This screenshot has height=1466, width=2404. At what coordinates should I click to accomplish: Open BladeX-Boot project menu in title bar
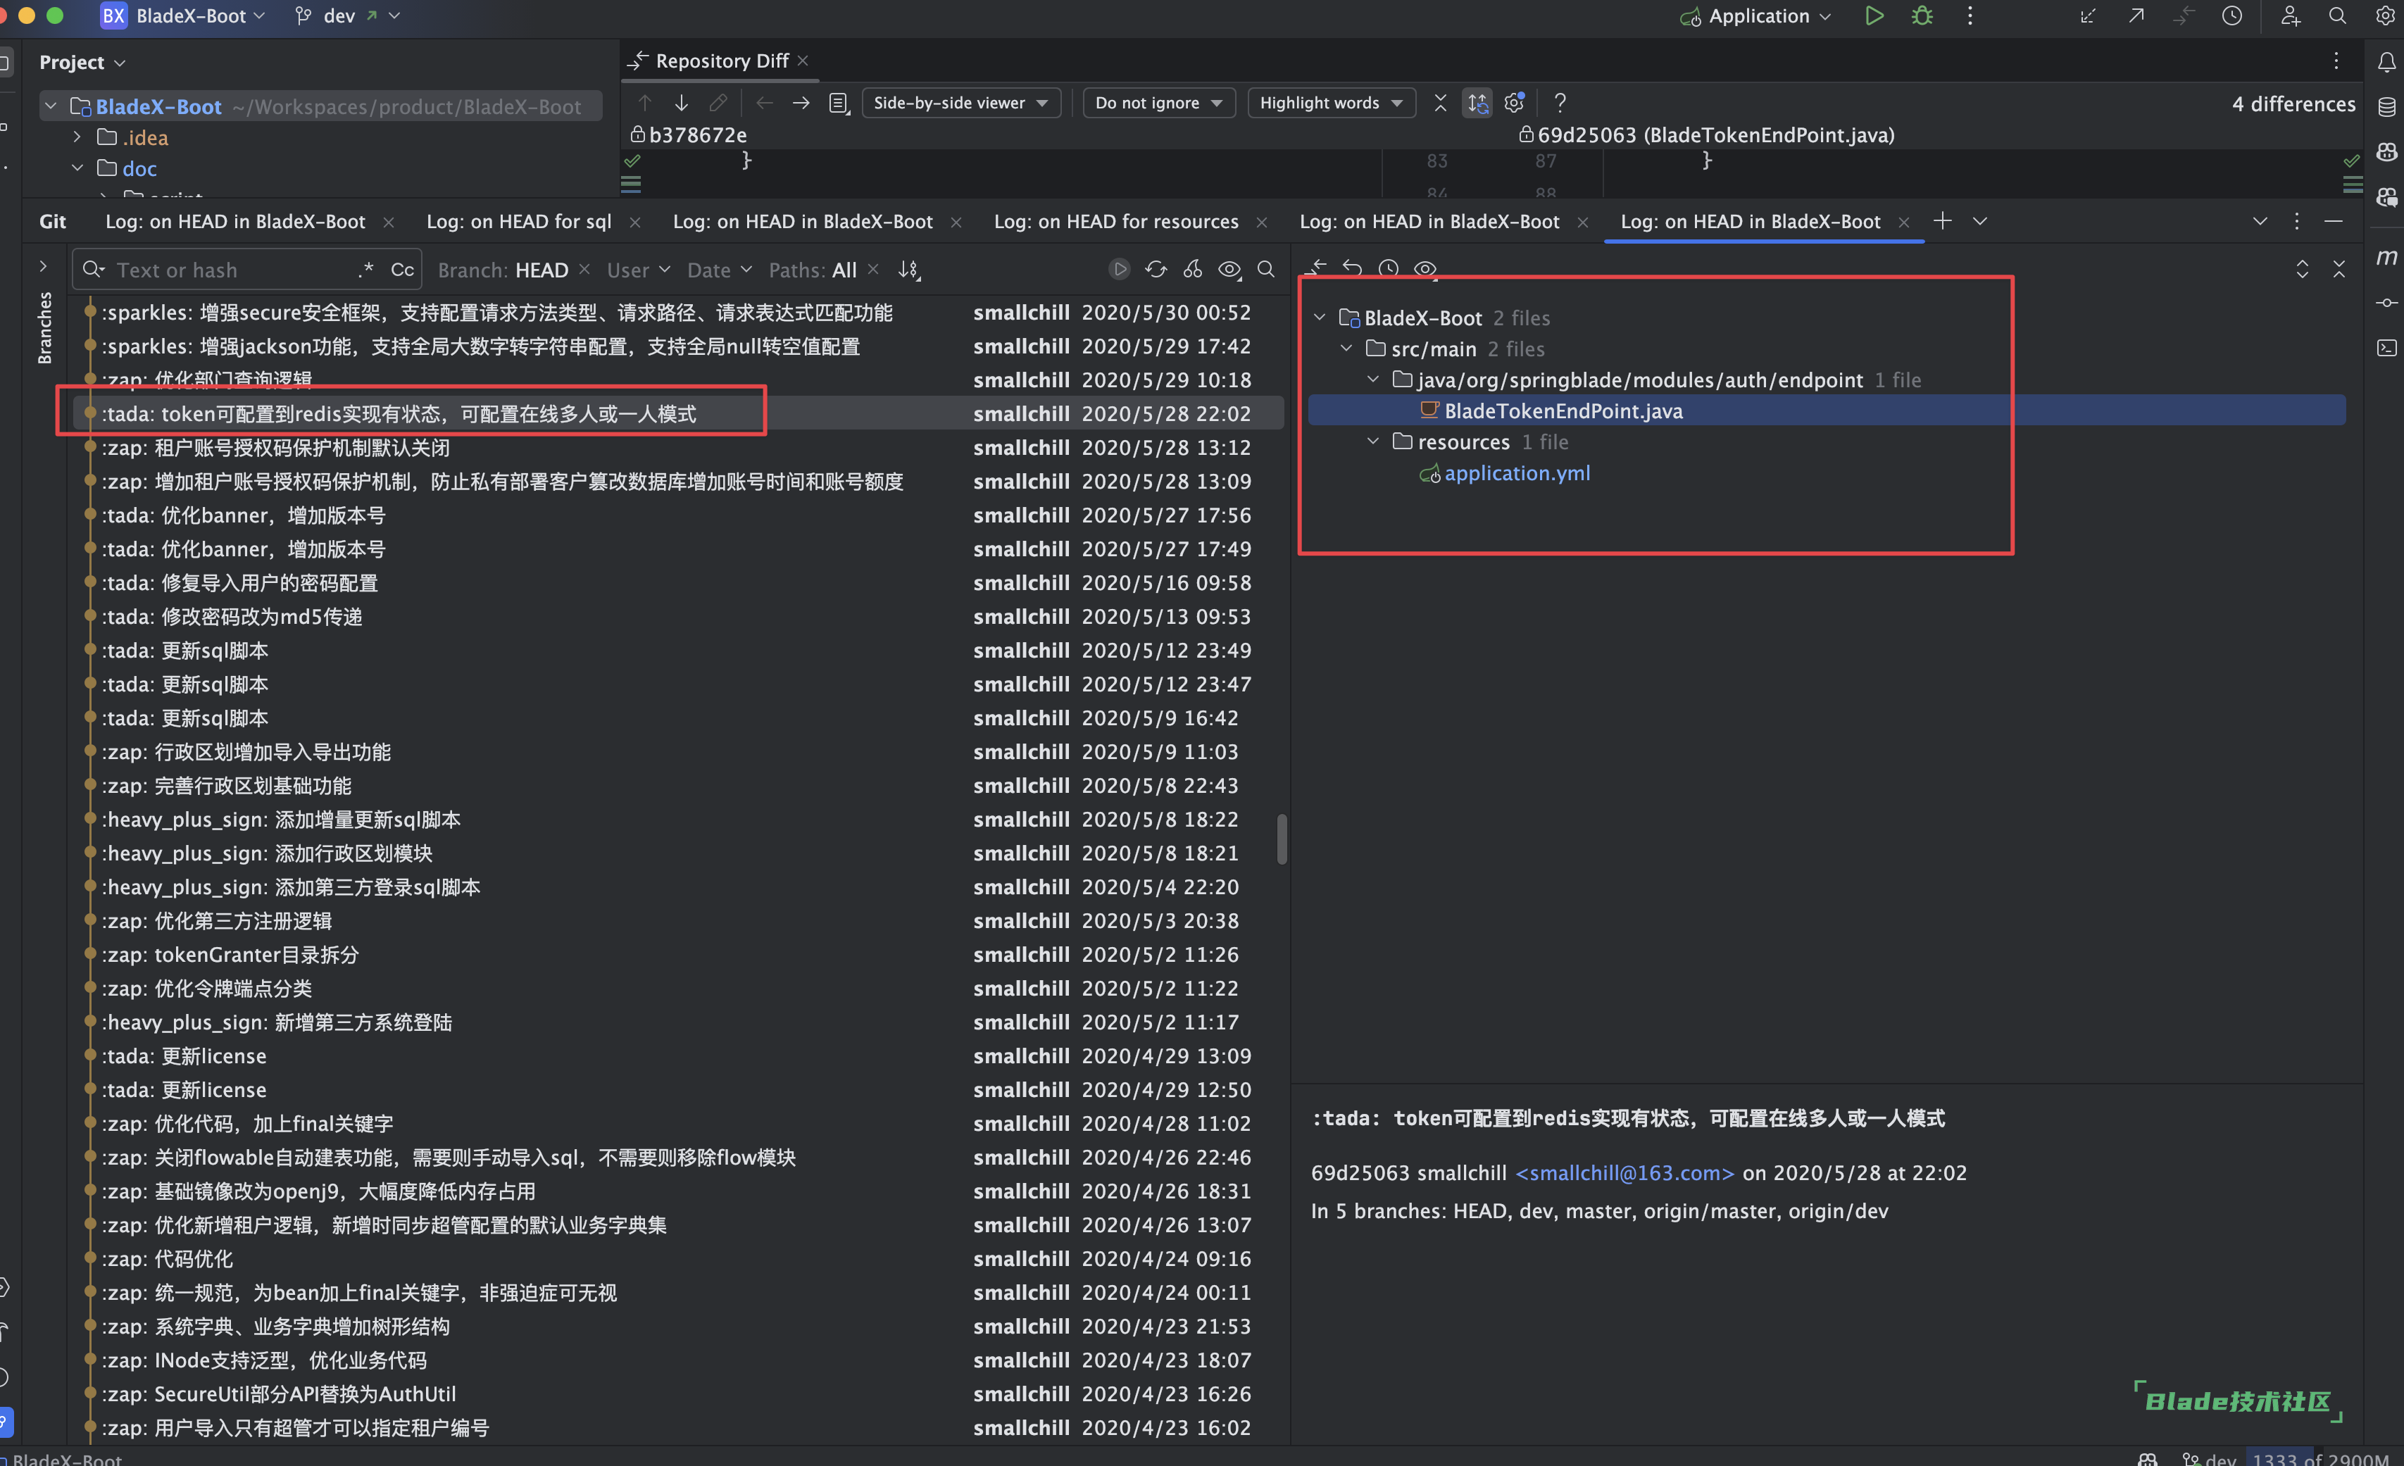[183, 15]
